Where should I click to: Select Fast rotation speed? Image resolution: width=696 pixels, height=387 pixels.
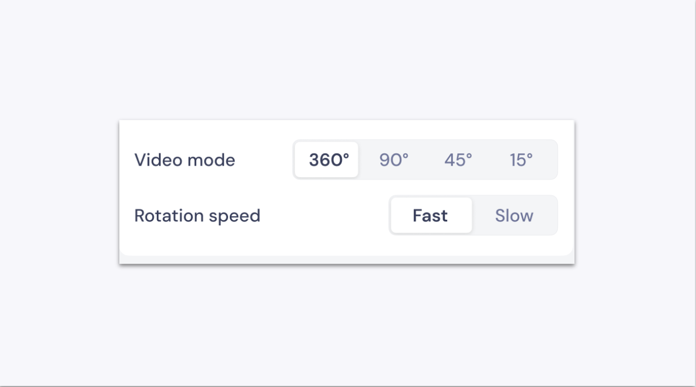431,215
